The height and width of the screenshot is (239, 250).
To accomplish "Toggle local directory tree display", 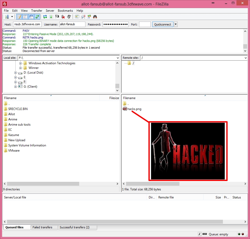I will coord(25,17).
